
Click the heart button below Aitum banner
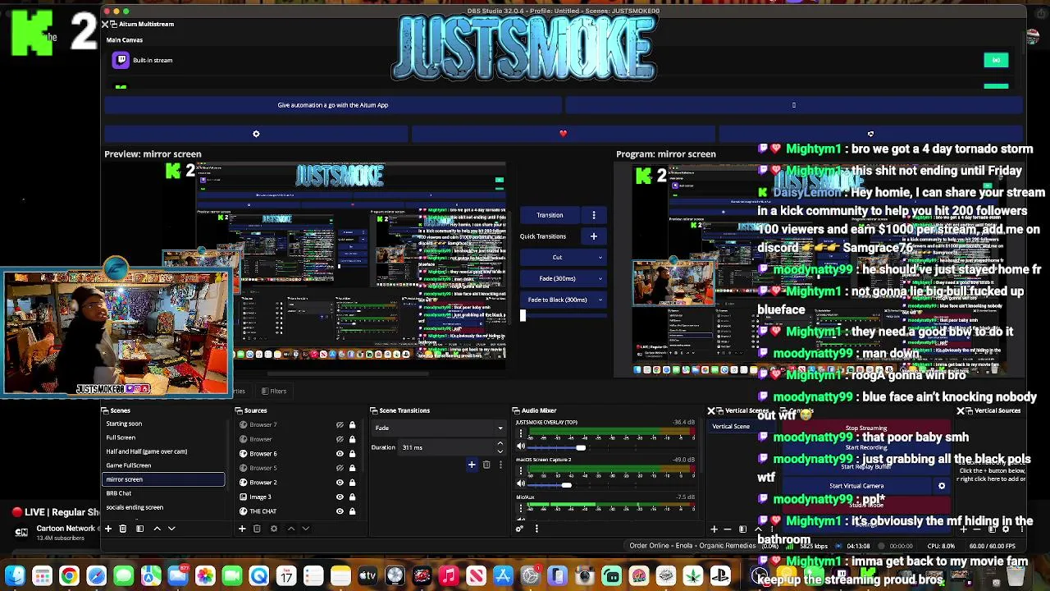[563, 134]
